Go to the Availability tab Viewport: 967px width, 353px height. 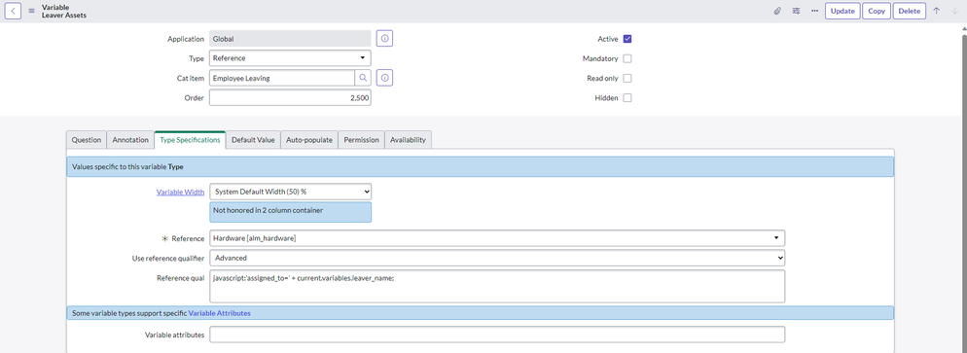coord(408,140)
